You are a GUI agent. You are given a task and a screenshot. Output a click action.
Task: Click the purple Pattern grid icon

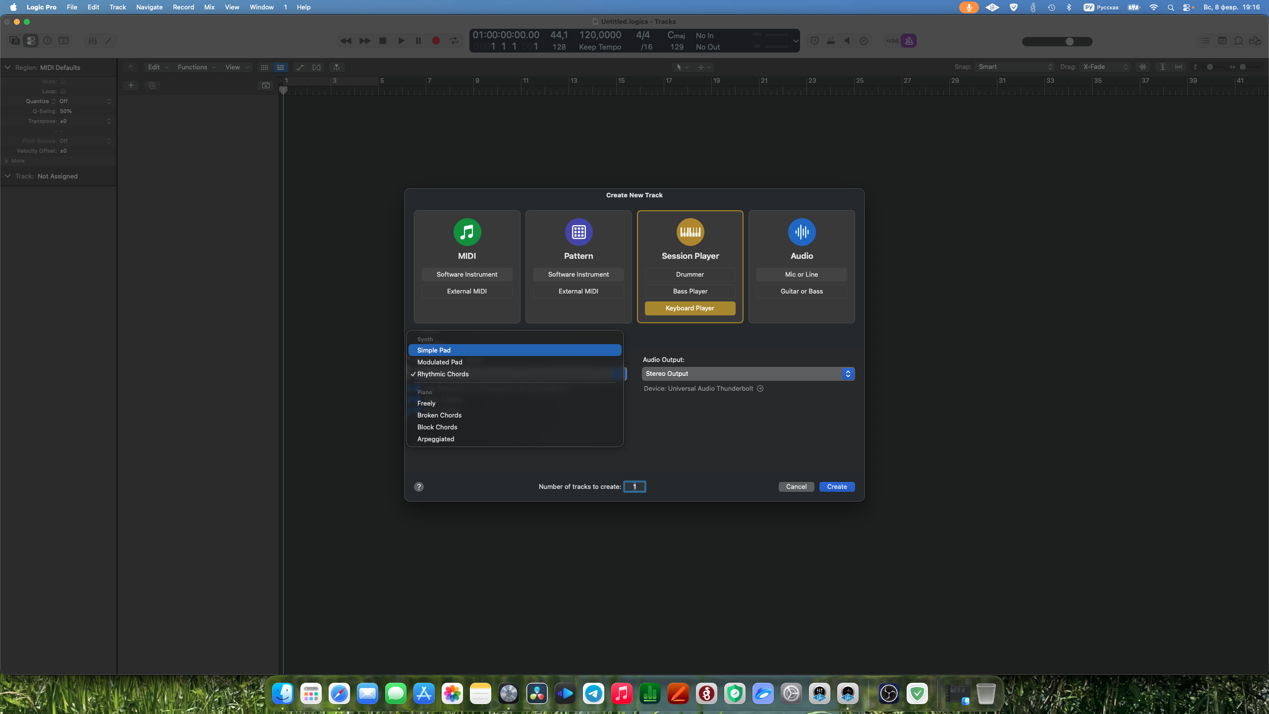(578, 232)
